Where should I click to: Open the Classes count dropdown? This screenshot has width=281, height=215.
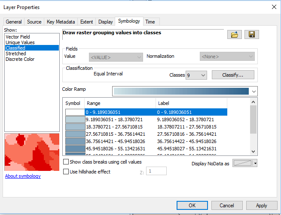click(x=203, y=75)
